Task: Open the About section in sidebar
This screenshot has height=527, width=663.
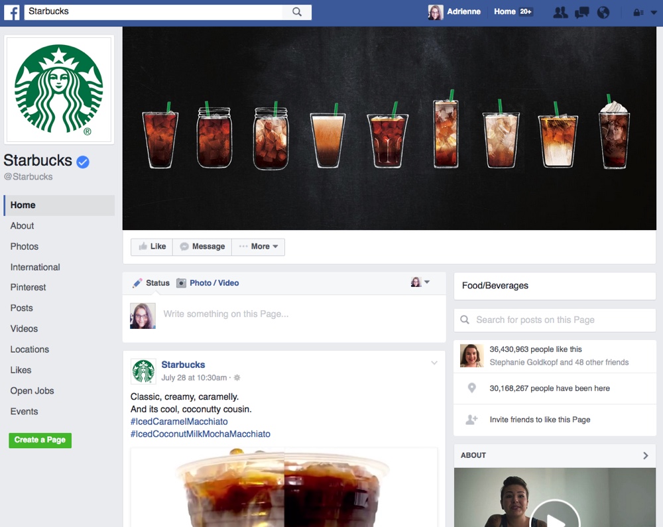Action: coord(22,226)
